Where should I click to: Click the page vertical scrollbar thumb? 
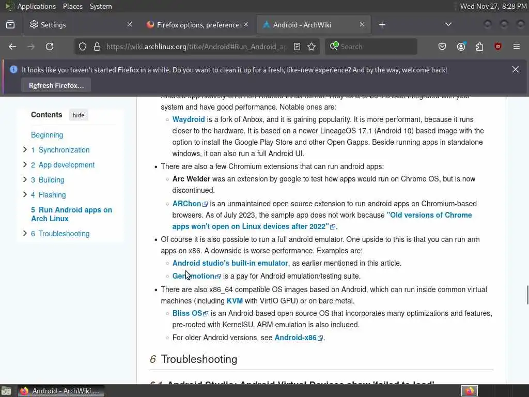coord(527,295)
